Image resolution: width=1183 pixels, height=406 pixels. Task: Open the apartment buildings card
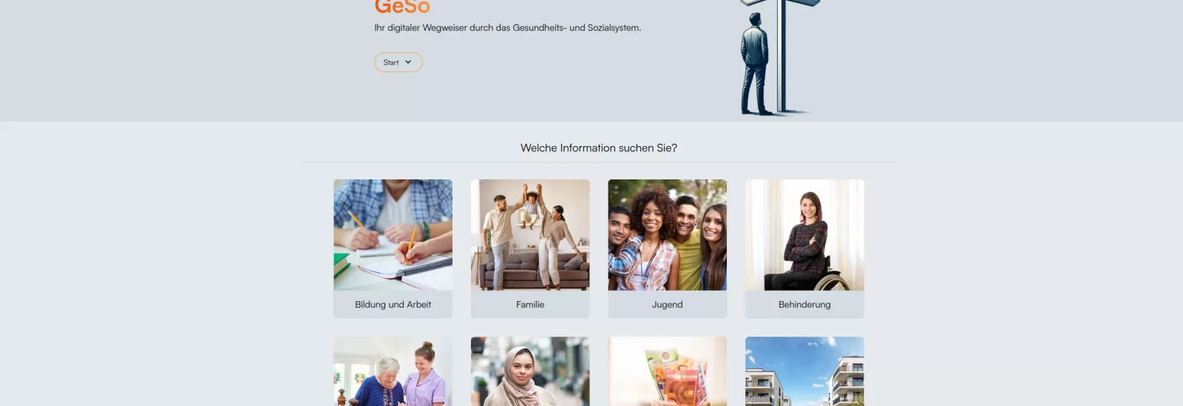coord(804,371)
